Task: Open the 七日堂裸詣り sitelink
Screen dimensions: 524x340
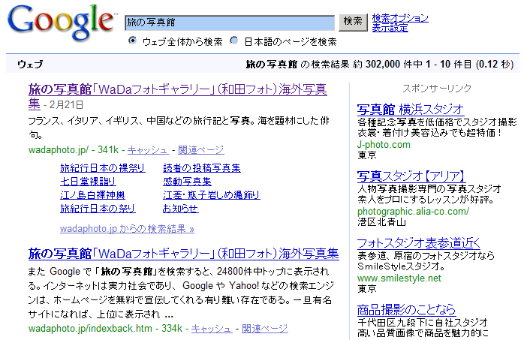Action: click(x=88, y=182)
